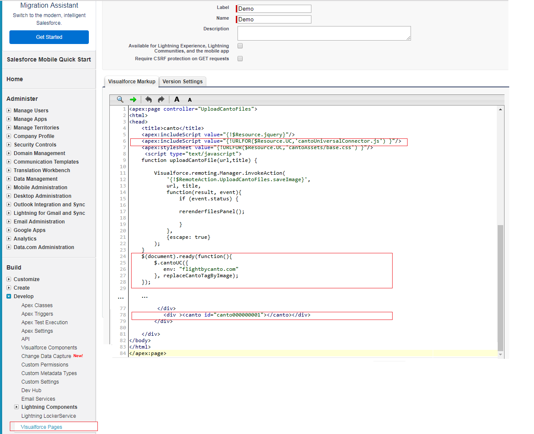The image size is (534, 434).
Task: Increase editor font size with large A
Action: [177, 100]
